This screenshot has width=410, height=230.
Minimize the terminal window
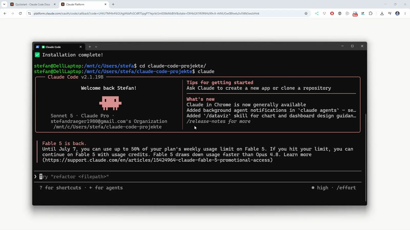pyautogui.click(x=342, y=46)
